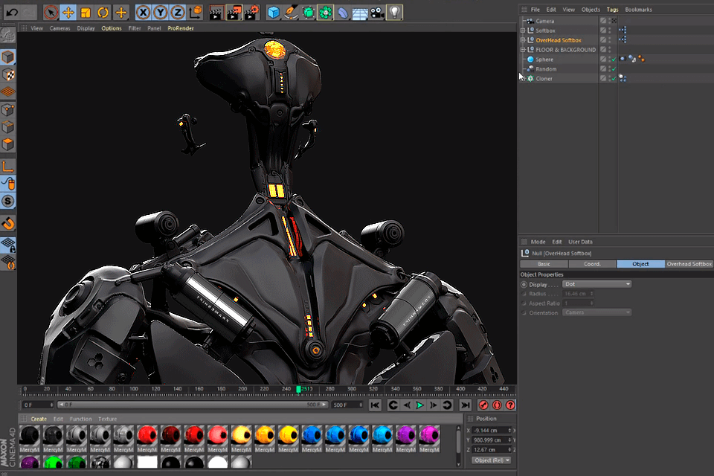This screenshot has width=714, height=476.
Task: Select the Scale tool
Action: click(85, 12)
